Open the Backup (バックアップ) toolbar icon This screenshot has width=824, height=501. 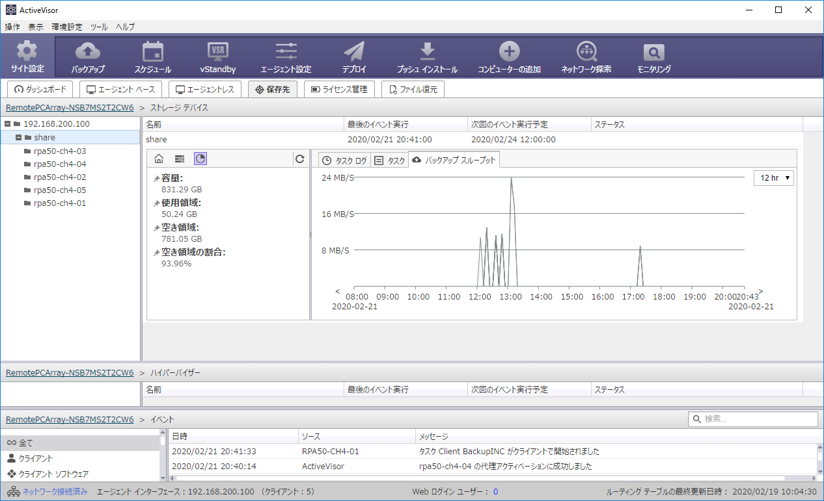point(88,53)
